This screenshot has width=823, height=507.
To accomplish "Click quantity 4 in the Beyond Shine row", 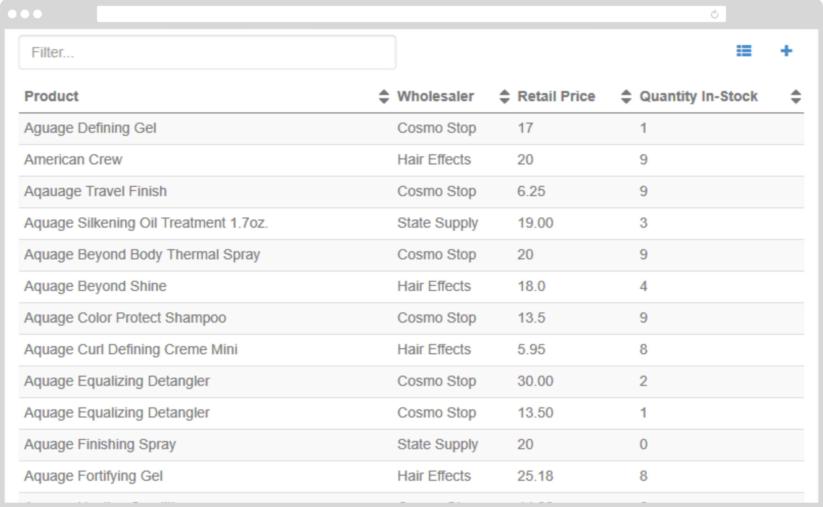I will click(643, 286).
